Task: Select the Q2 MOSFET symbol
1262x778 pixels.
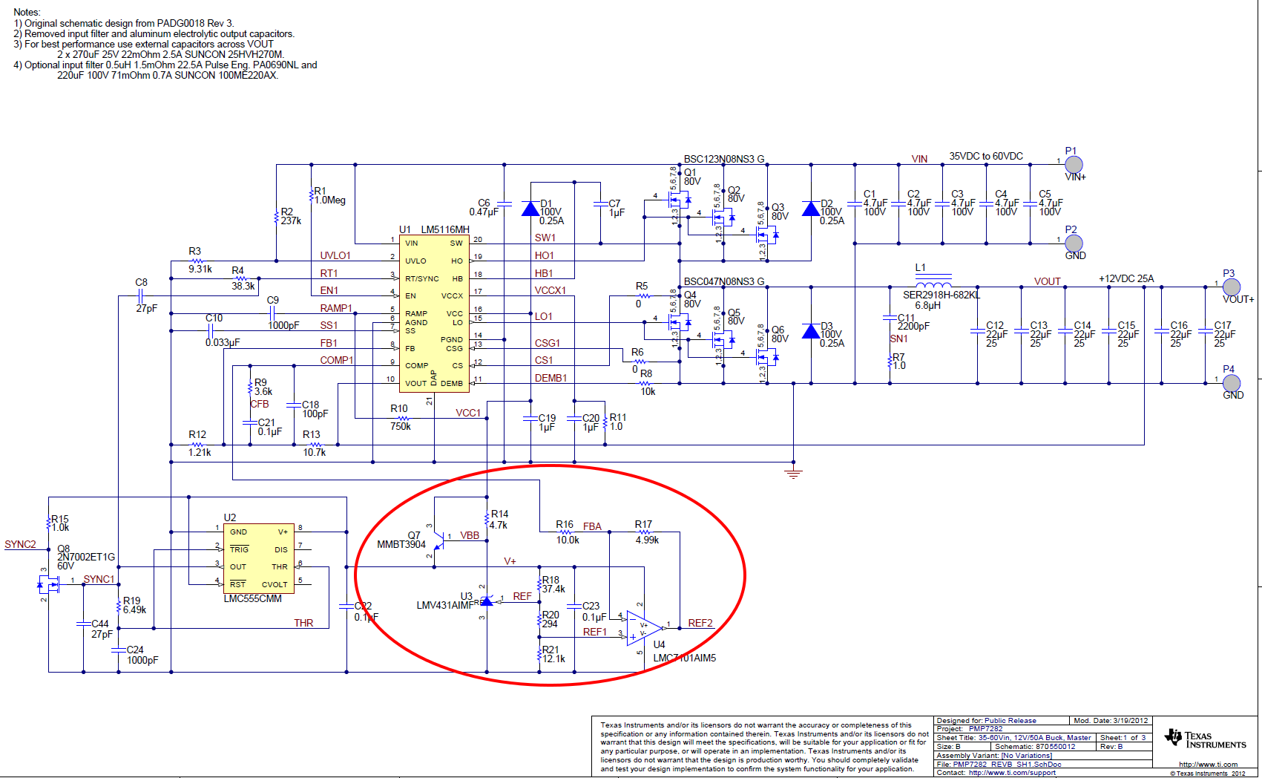Action: tap(724, 218)
